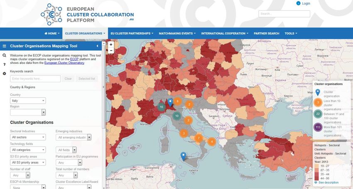Focus the top-right site search box
The height and width of the screenshot is (189, 353).
click(284, 14)
